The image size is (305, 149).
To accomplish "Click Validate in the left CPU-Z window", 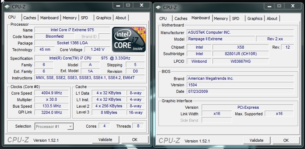I will (x=106, y=140).
